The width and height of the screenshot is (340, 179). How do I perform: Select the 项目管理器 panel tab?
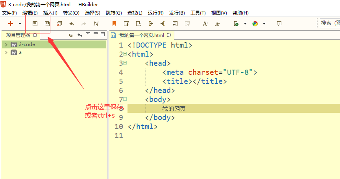pyautogui.click(x=18, y=35)
